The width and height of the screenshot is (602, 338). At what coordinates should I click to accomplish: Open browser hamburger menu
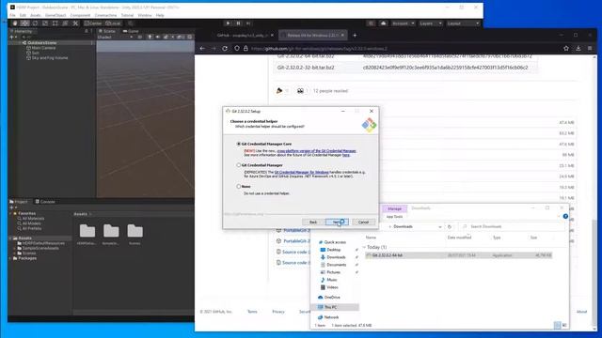click(x=590, y=48)
